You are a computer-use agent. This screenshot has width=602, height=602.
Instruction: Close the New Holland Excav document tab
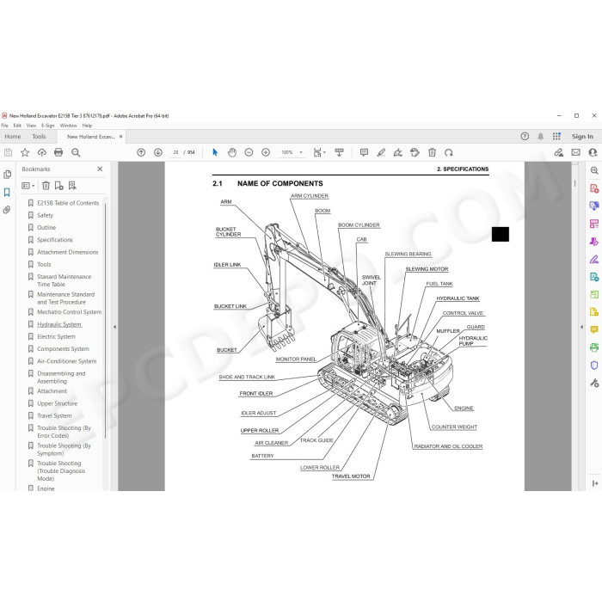pyautogui.click(x=121, y=136)
